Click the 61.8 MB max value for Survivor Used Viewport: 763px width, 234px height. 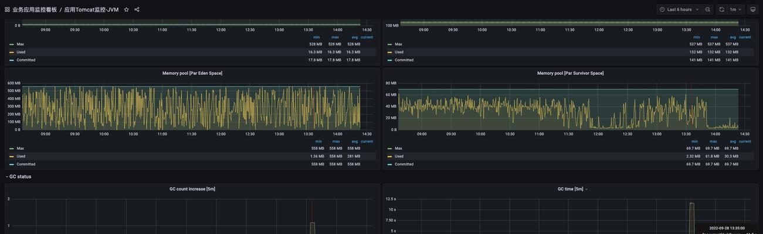click(x=713, y=156)
